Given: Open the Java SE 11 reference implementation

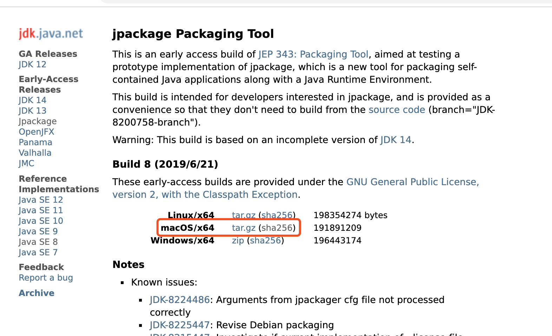Looking at the screenshot, I should pyautogui.click(x=40, y=210).
